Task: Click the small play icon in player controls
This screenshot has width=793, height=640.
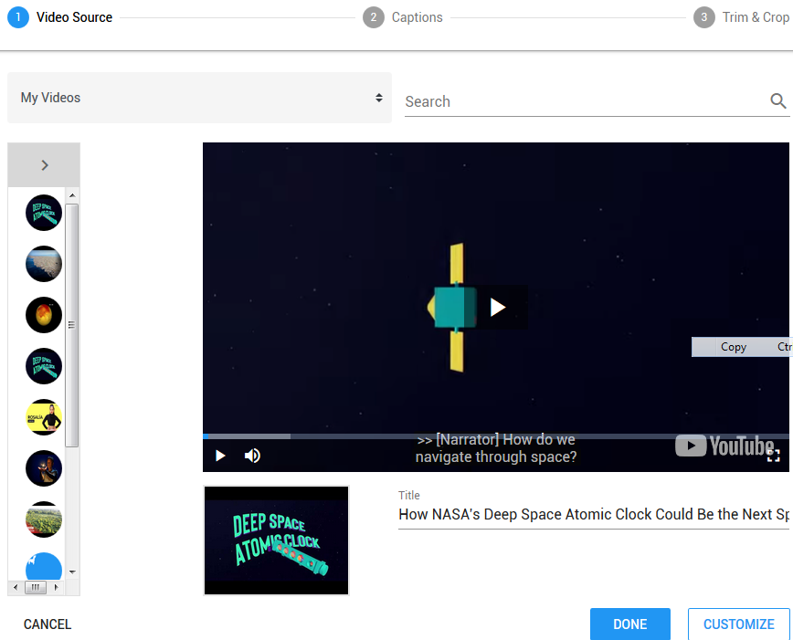Action: [x=220, y=456]
